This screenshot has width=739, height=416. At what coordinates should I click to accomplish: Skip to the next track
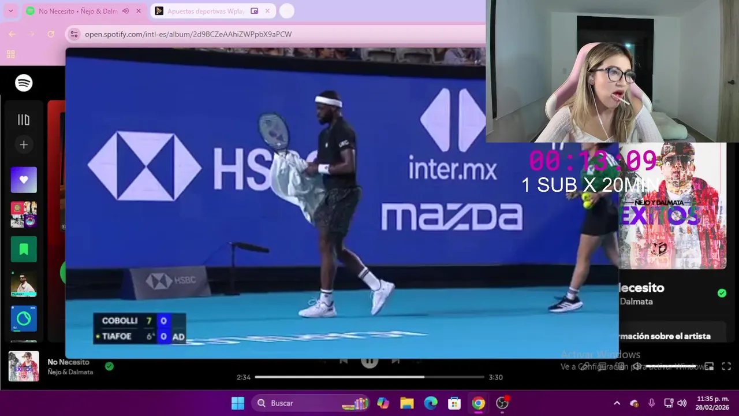pyautogui.click(x=395, y=361)
